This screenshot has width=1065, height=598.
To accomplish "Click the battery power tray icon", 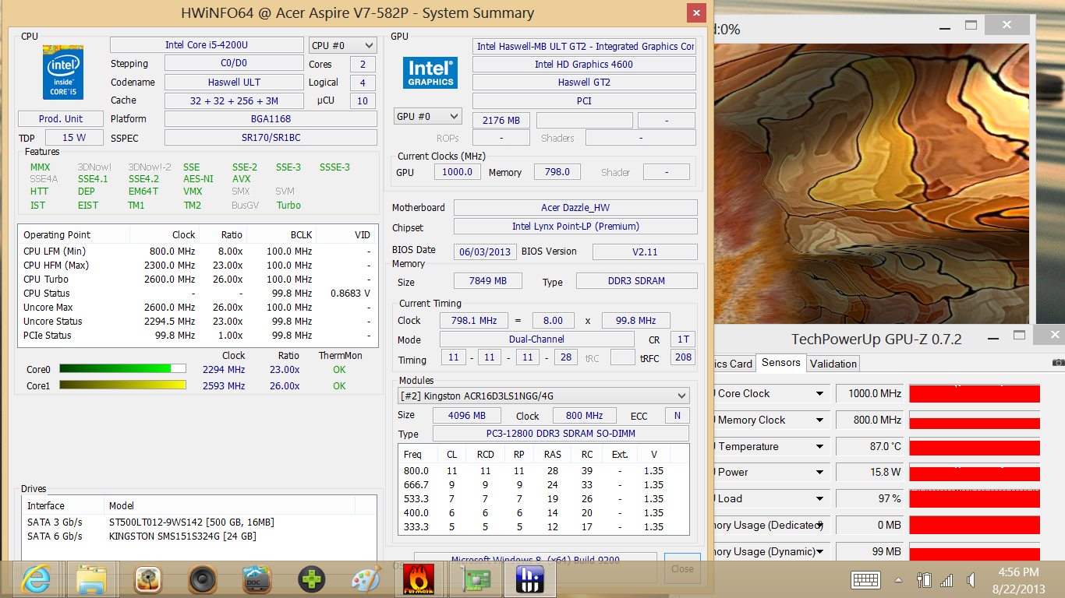I will 925,580.
